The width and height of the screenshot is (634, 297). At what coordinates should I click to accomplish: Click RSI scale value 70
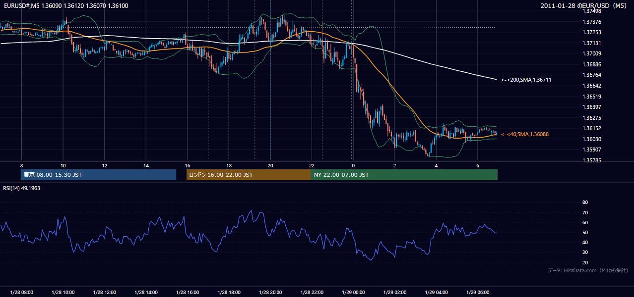585,212
